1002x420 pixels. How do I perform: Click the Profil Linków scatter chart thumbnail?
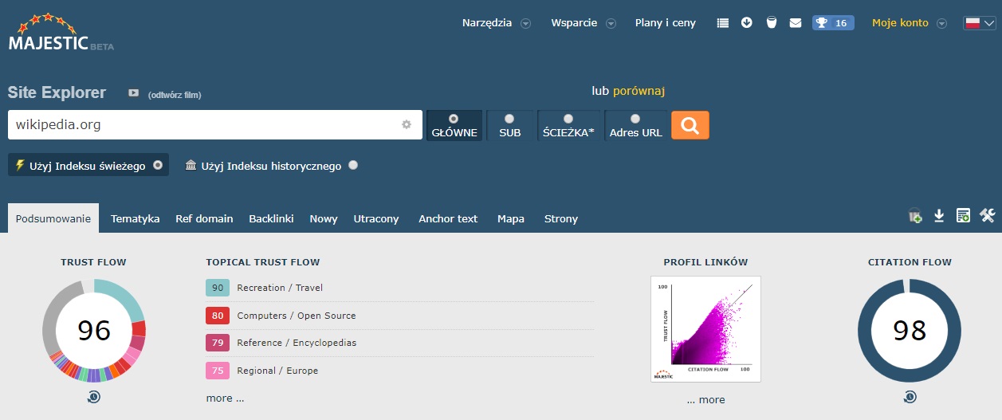(x=705, y=329)
